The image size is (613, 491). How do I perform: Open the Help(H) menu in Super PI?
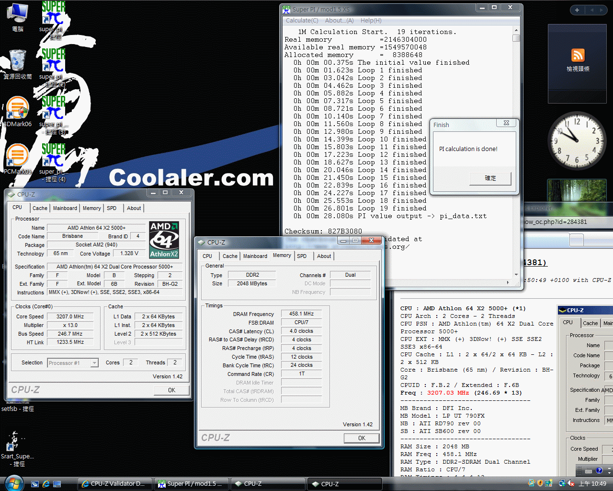pos(371,21)
